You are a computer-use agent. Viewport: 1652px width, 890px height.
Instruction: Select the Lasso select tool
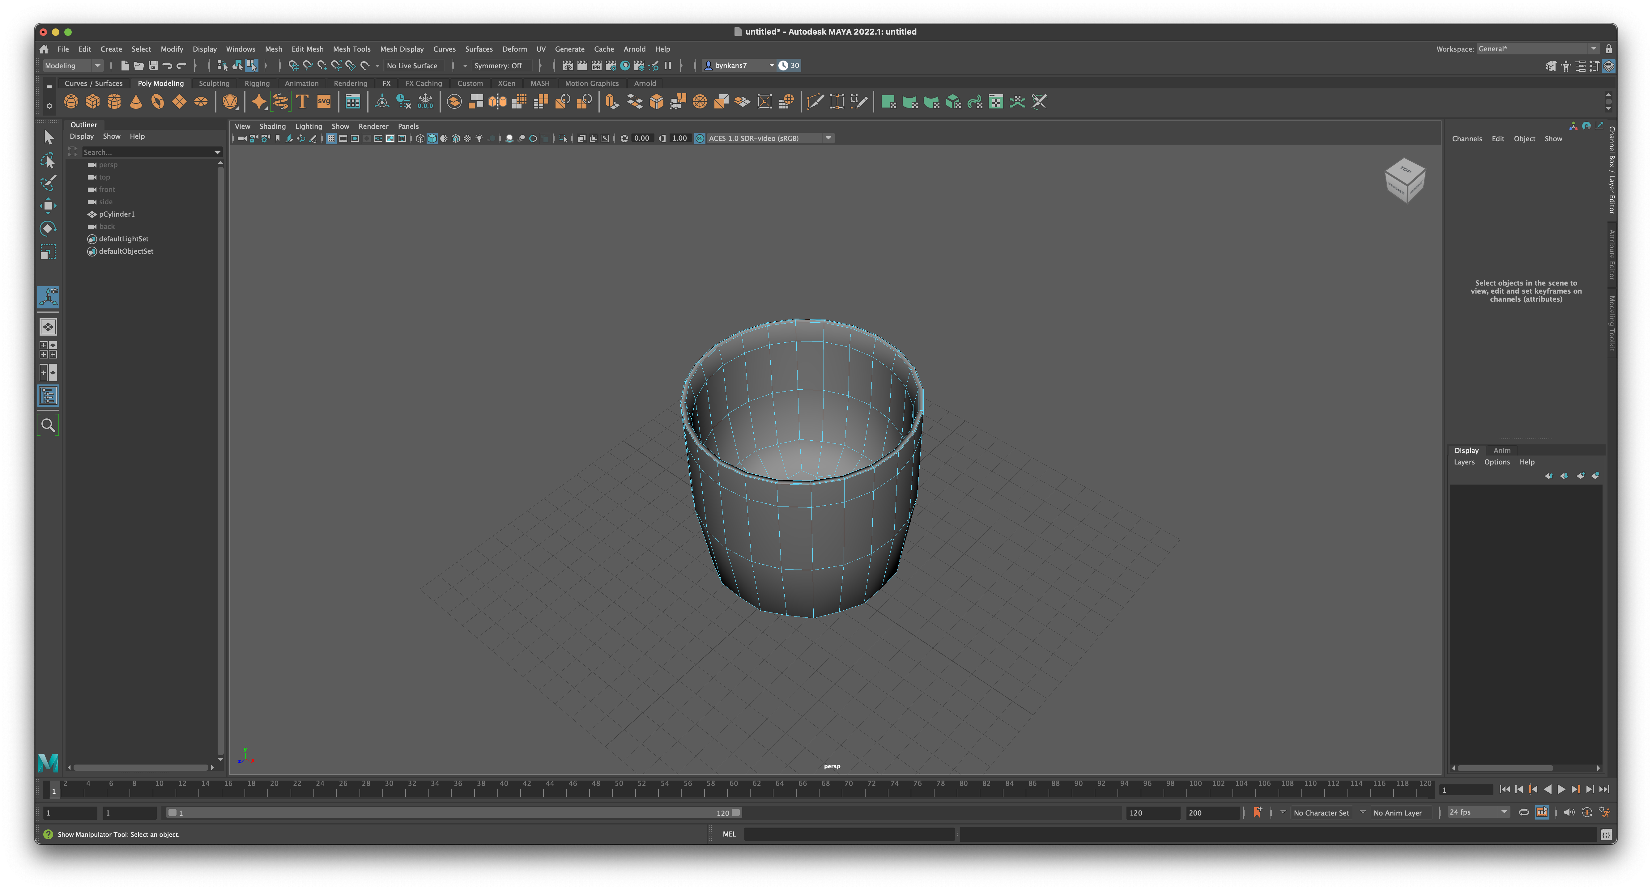click(48, 160)
